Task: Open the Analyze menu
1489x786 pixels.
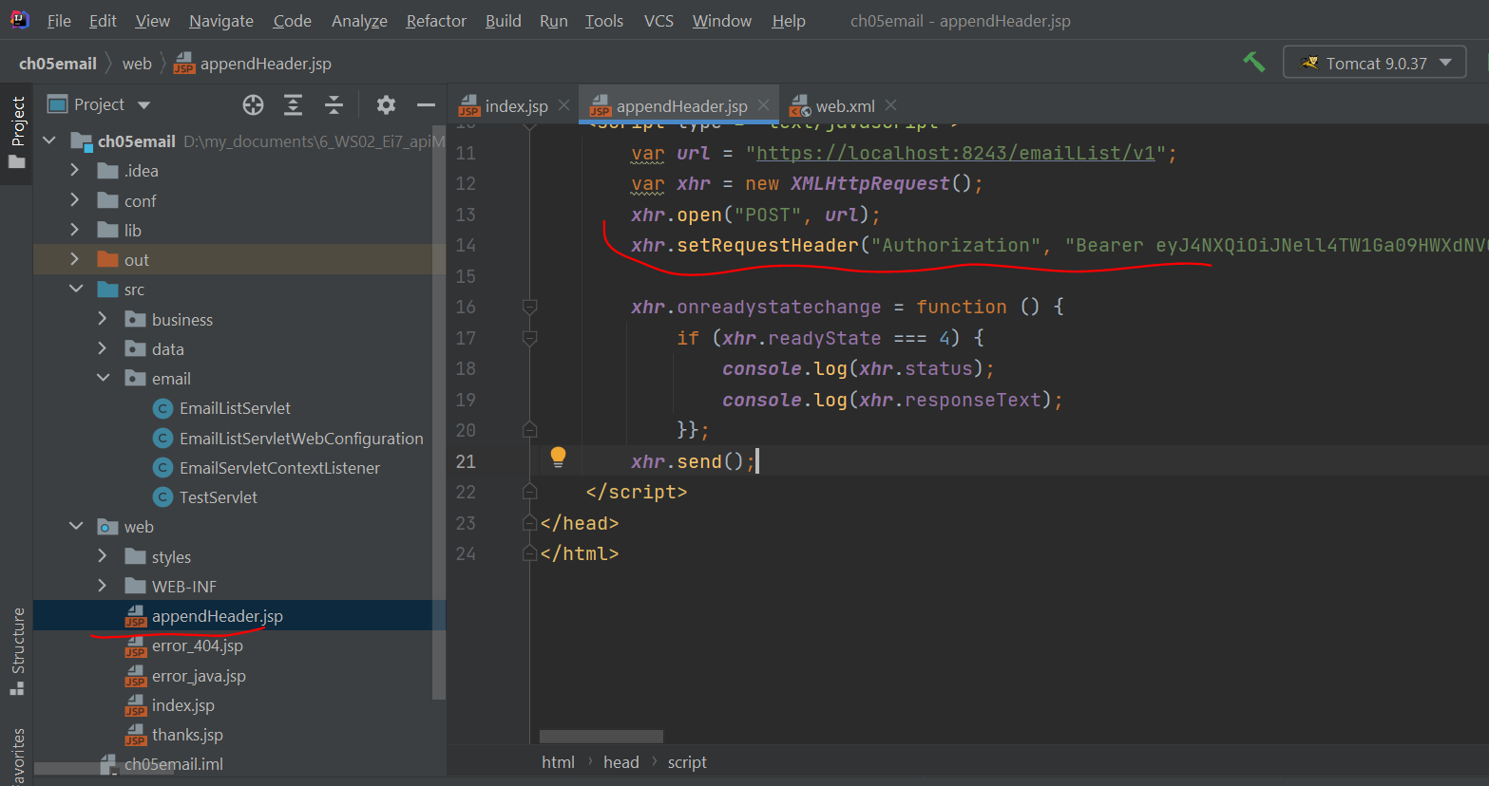Action: click(359, 21)
